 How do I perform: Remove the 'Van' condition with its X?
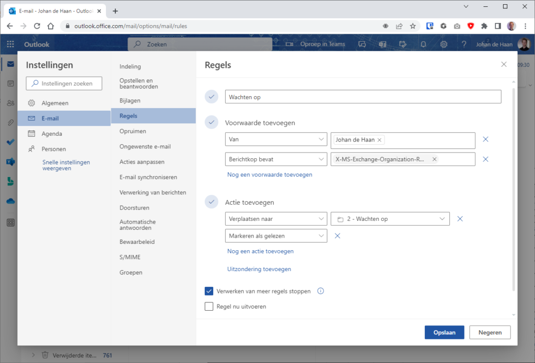(x=485, y=139)
